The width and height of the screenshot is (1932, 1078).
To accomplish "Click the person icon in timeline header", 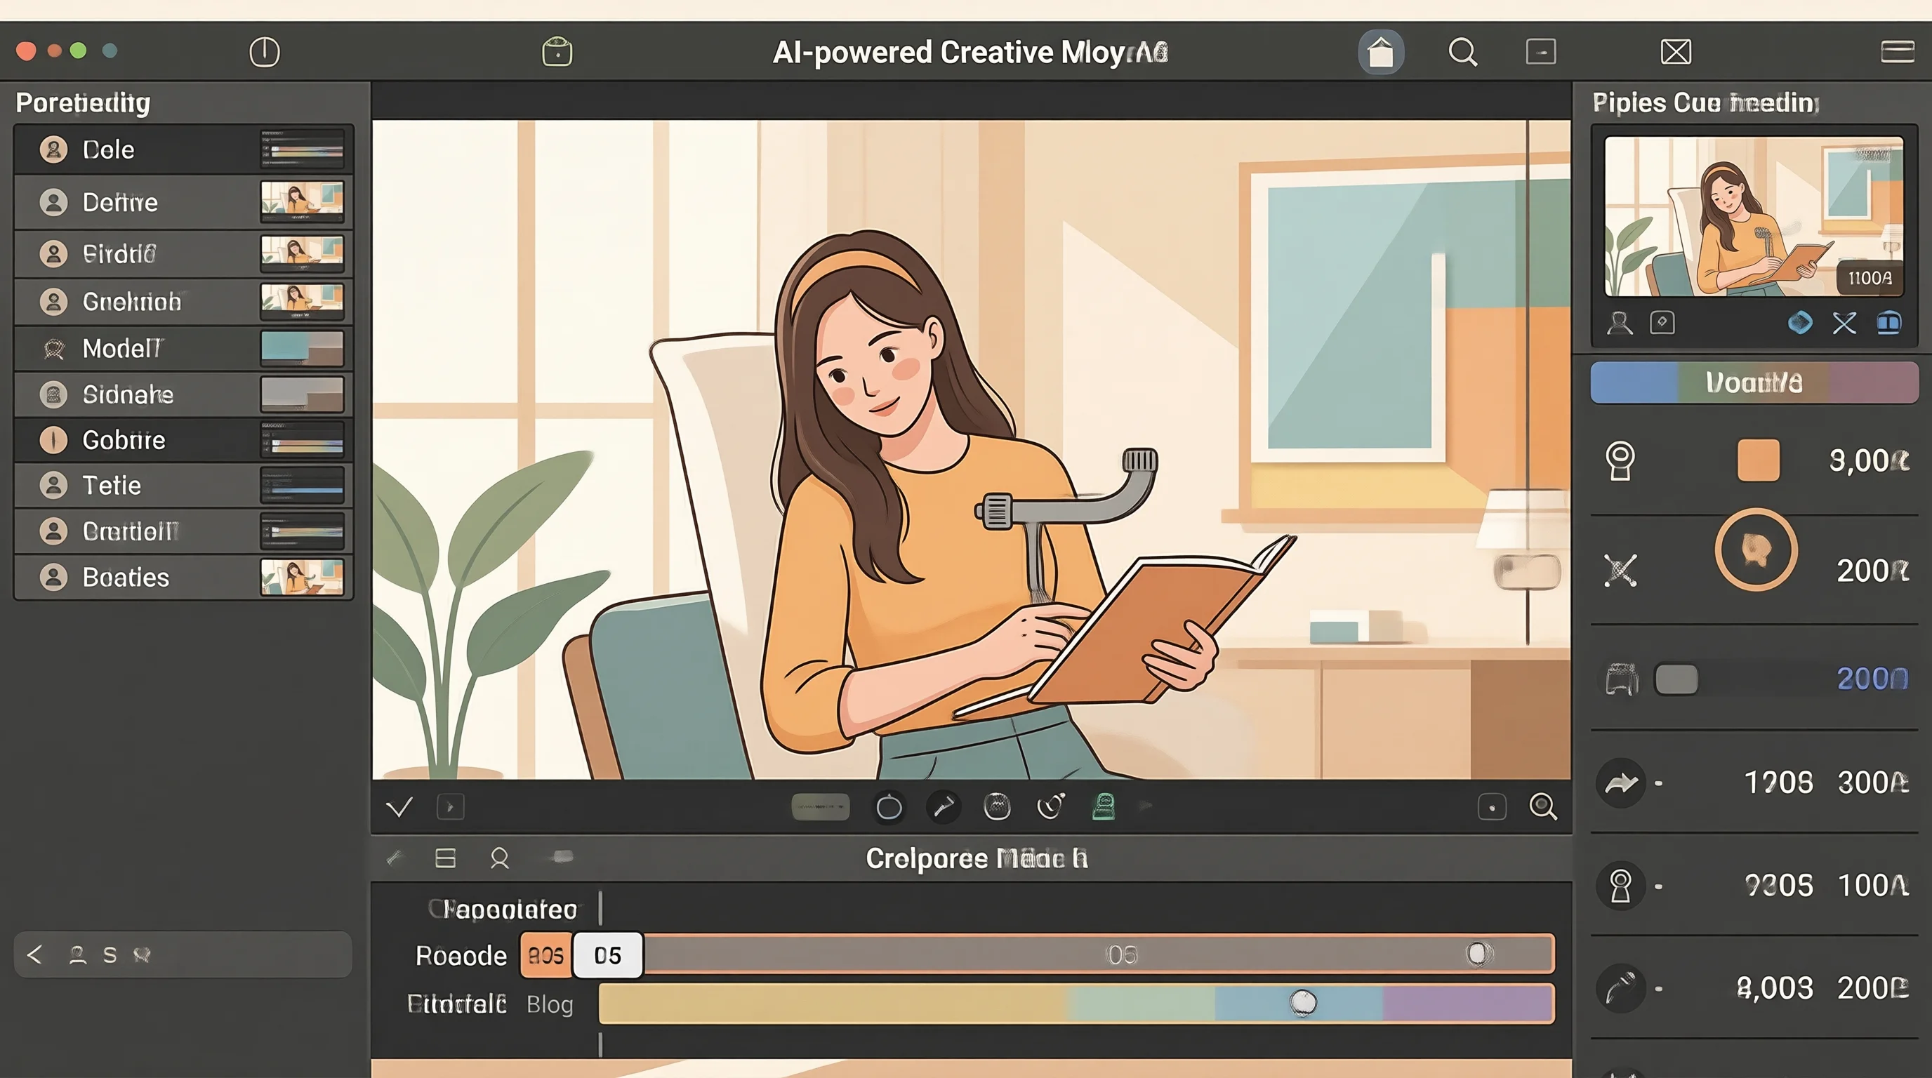I will pos(500,858).
